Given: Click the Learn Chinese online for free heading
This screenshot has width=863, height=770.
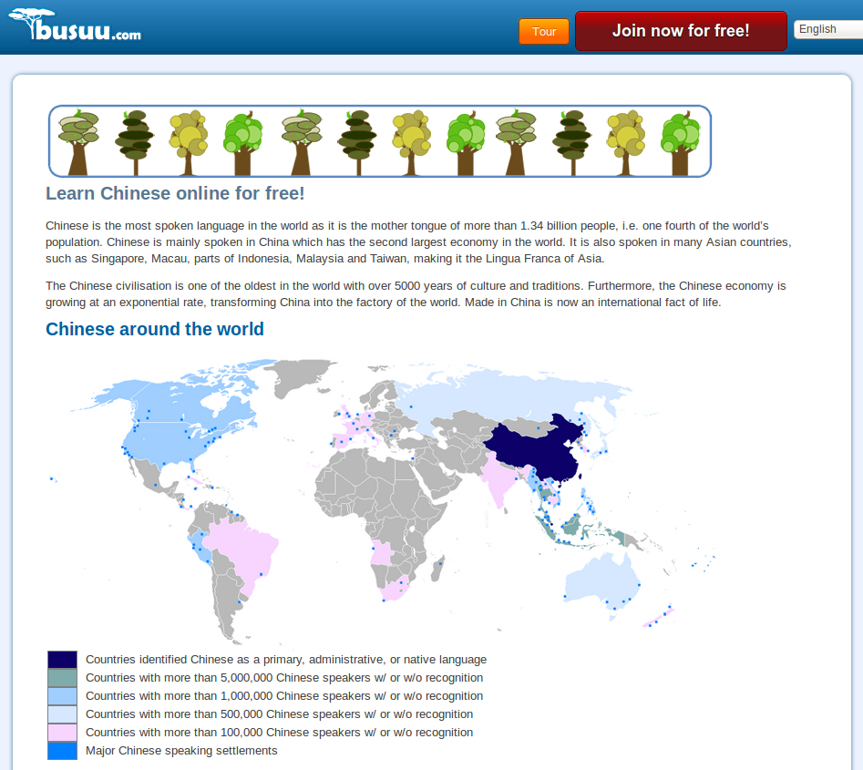Looking at the screenshot, I should tap(175, 193).
